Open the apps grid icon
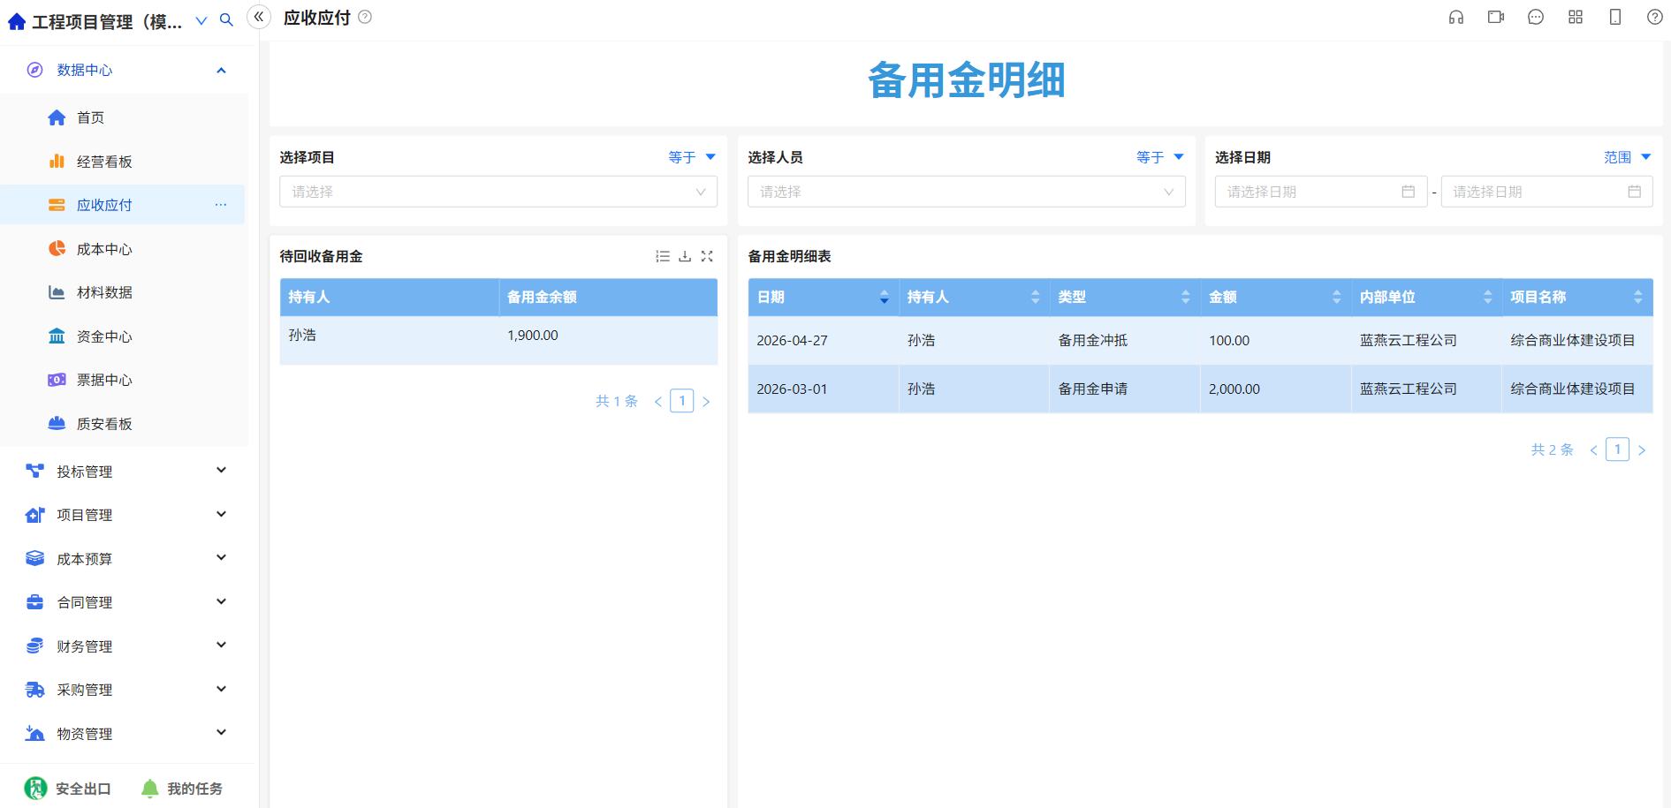Image resolution: width=1671 pixels, height=808 pixels. [x=1576, y=17]
